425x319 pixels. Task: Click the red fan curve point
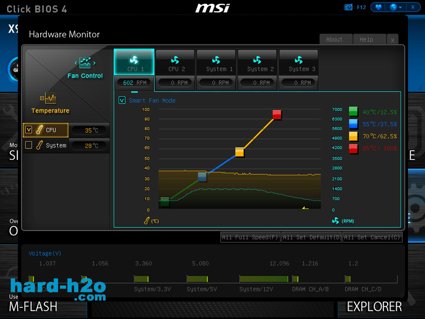[277, 114]
